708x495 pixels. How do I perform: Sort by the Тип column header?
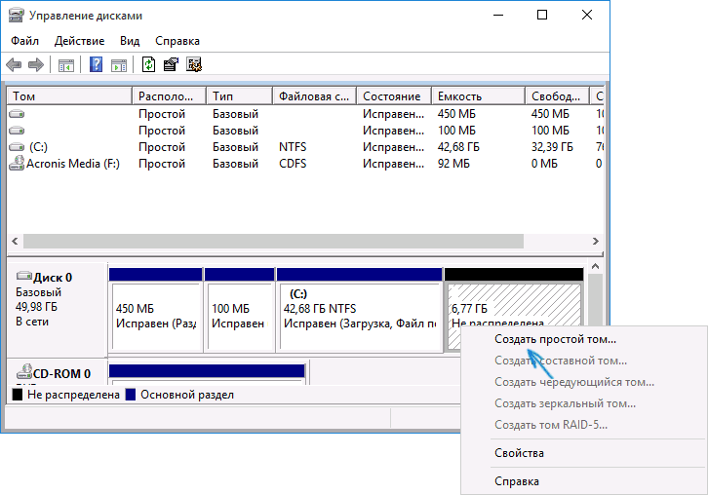(240, 96)
